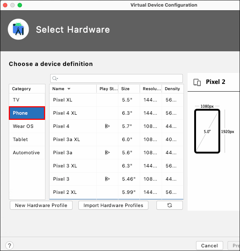Click the New Hardware Profile button
The image size is (240, 251).
pos(41,205)
